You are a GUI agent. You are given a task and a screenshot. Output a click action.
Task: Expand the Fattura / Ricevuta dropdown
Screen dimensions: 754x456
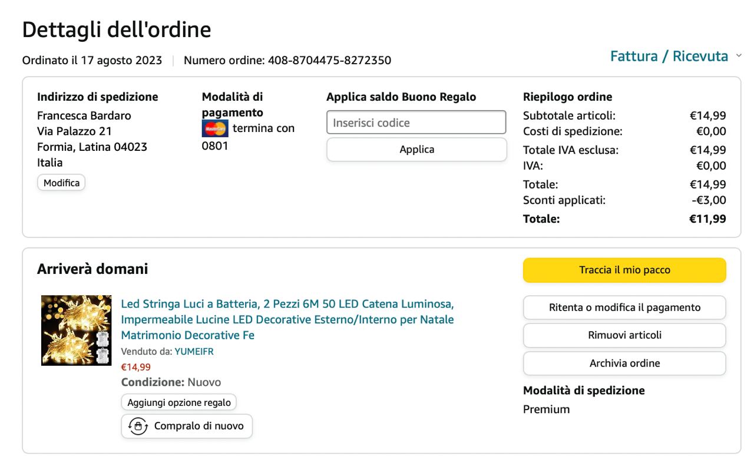[x=676, y=57]
